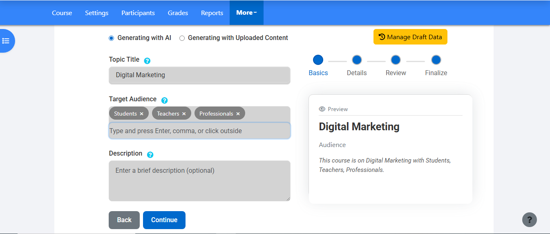Screen dimensions: 550x234
Task: Remove the Students audience tag
Action: coord(141,114)
